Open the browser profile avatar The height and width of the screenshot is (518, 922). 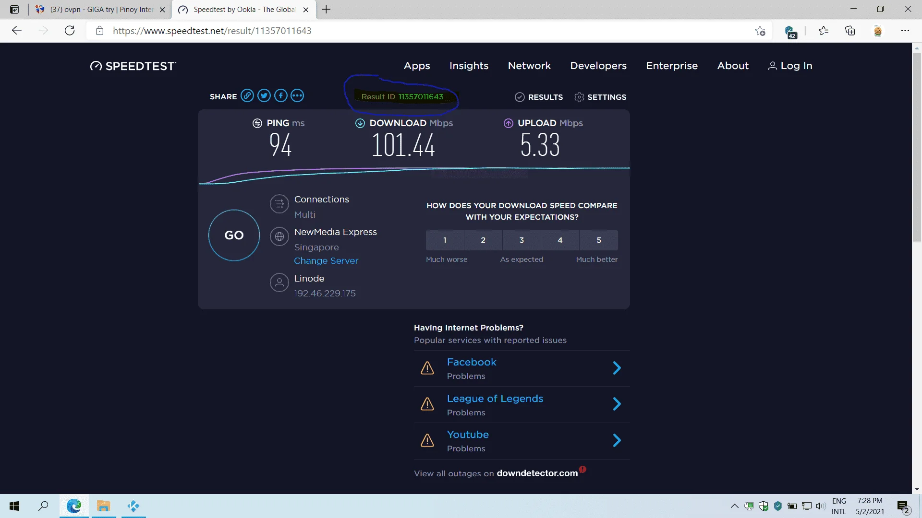878,31
